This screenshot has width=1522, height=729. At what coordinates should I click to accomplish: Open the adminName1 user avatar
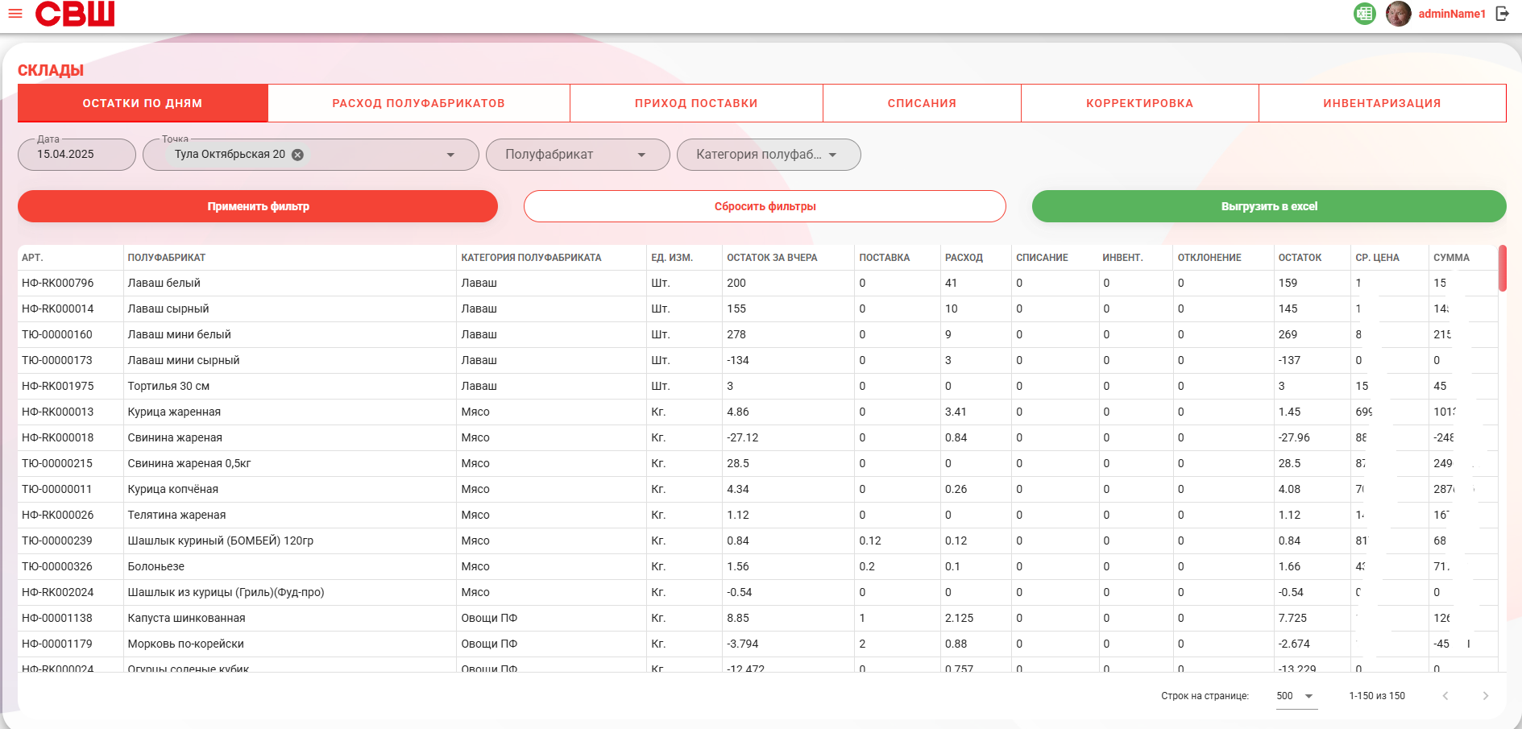(x=1398, y=14)
